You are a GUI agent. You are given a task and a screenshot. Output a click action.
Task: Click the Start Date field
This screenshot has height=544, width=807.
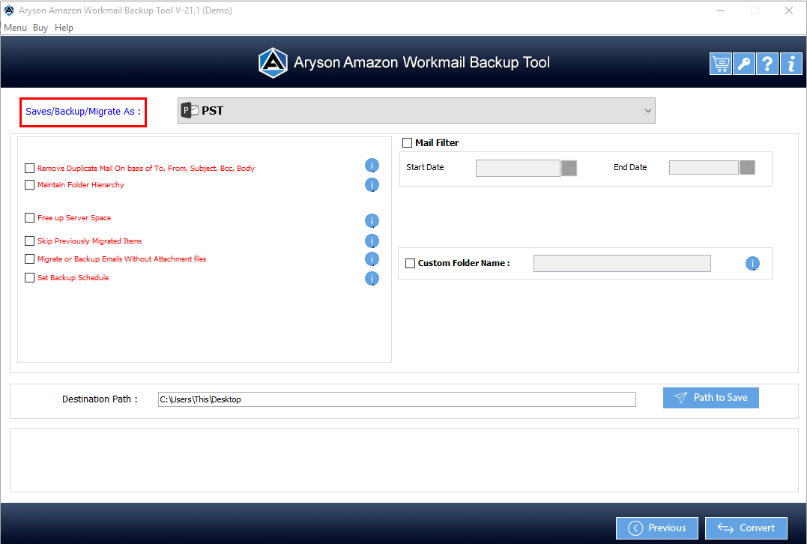point(518,168)
